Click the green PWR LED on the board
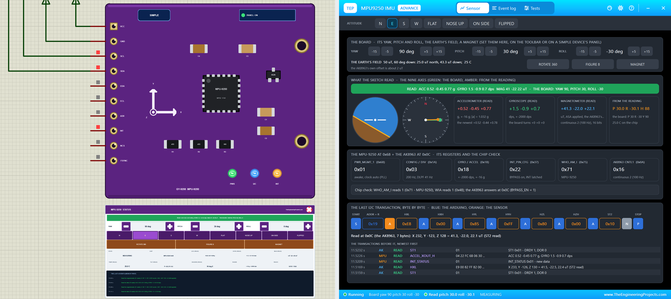The width and height of the screenshot is (671, 299). (232, 173)
